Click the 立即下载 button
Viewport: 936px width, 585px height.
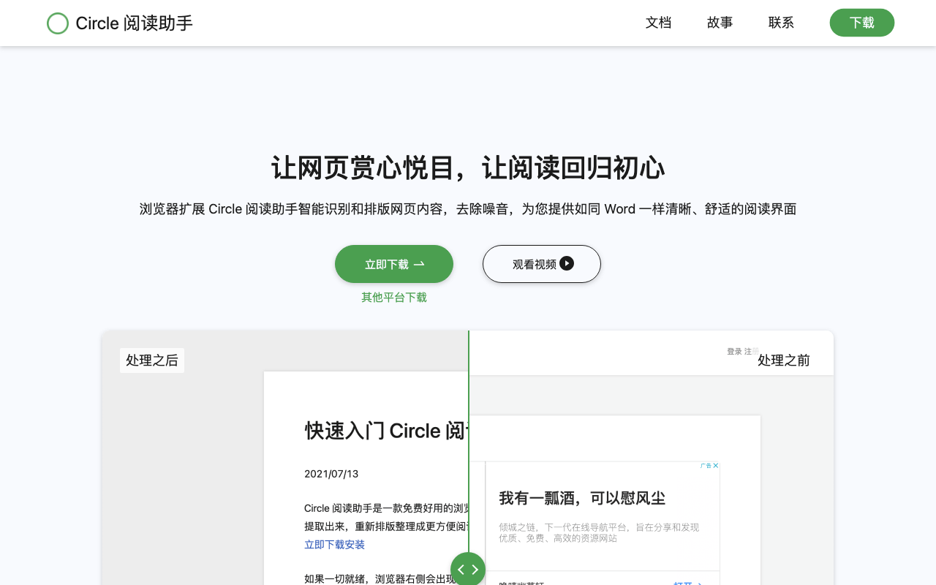tap(394, 264)
